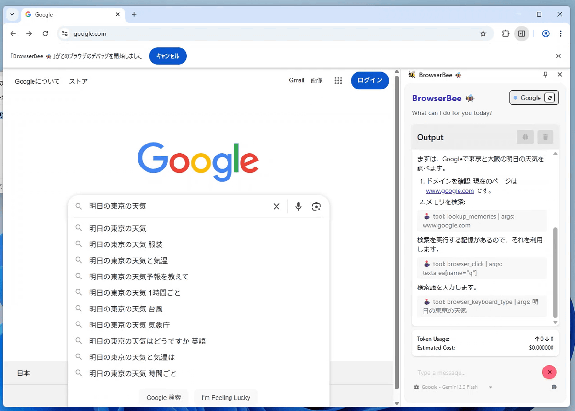
Task: Click the tool: browser_click entry
Action: [x=482, y=268]
